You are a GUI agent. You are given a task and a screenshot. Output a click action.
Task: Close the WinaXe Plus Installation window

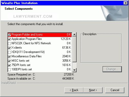(x=126, y=3)
